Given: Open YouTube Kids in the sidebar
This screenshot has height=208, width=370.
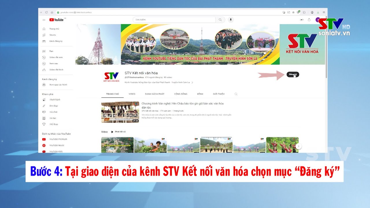Looking at the screenshot, I should (x=55, y=151).
